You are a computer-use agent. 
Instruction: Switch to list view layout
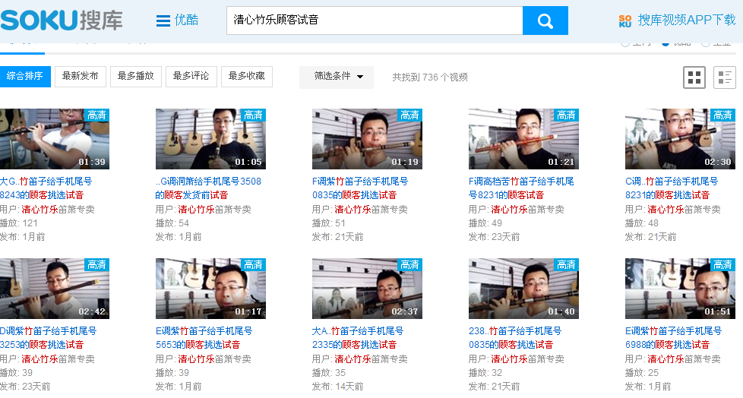point(724,77)
